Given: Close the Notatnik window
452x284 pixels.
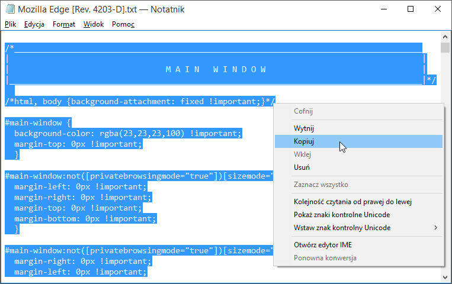Looking at the screenshot, I should coord(438,9).
